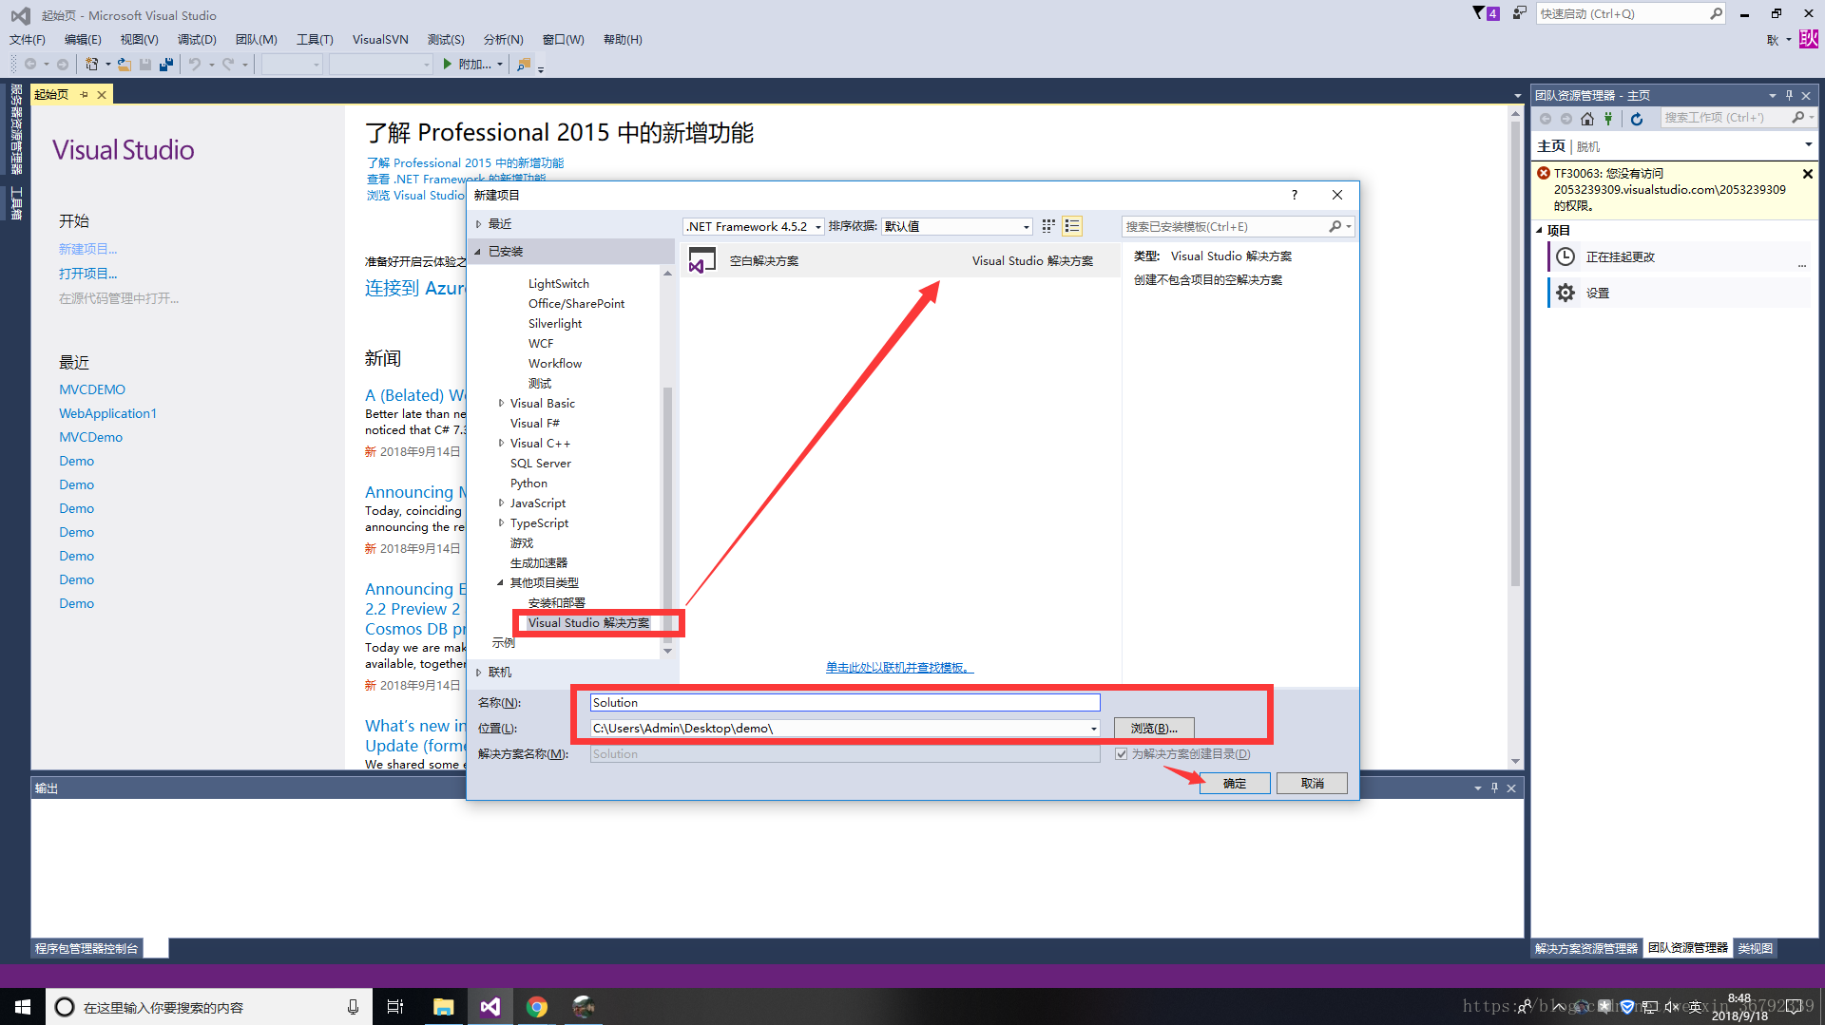The height and width of the screenshot is (1025, 1825).
Task: Click the Open File toolbar icon
Action: tap(125, 64)
